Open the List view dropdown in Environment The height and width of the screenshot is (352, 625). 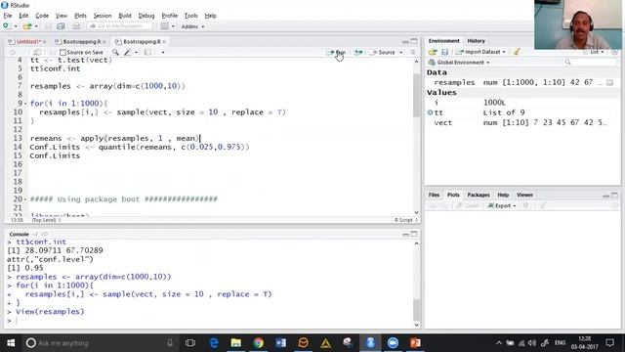(x=597, y=52)
